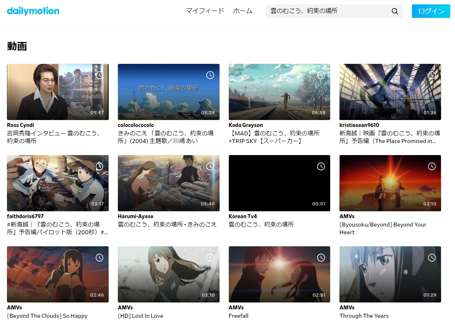
Task: Click watch-later clock on kristiesean9610 video
Action: coord(432,75)
